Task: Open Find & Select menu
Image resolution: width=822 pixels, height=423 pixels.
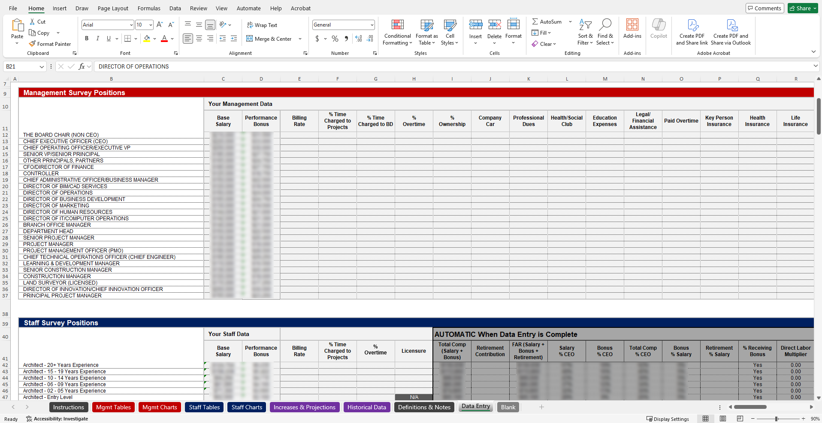Action: [x=605, y=32]
